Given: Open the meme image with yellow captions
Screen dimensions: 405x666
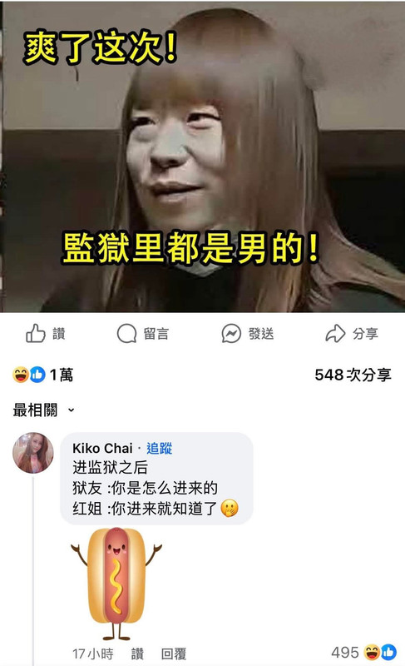Looking at the screenshot, I should pos(204,157).
